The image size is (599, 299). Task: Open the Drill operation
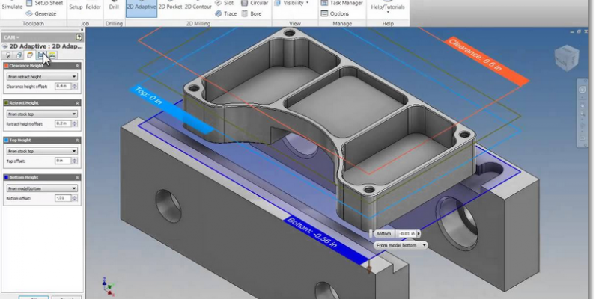(114, 7)
